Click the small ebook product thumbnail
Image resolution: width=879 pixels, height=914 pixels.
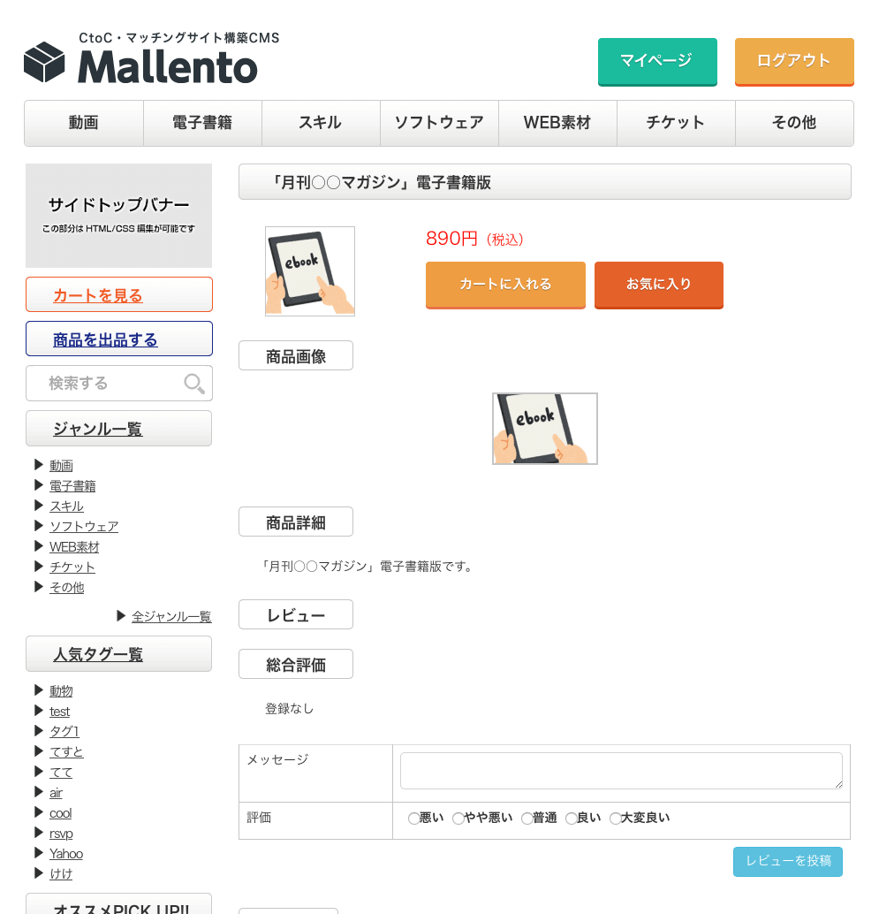(x=310, y=271)
